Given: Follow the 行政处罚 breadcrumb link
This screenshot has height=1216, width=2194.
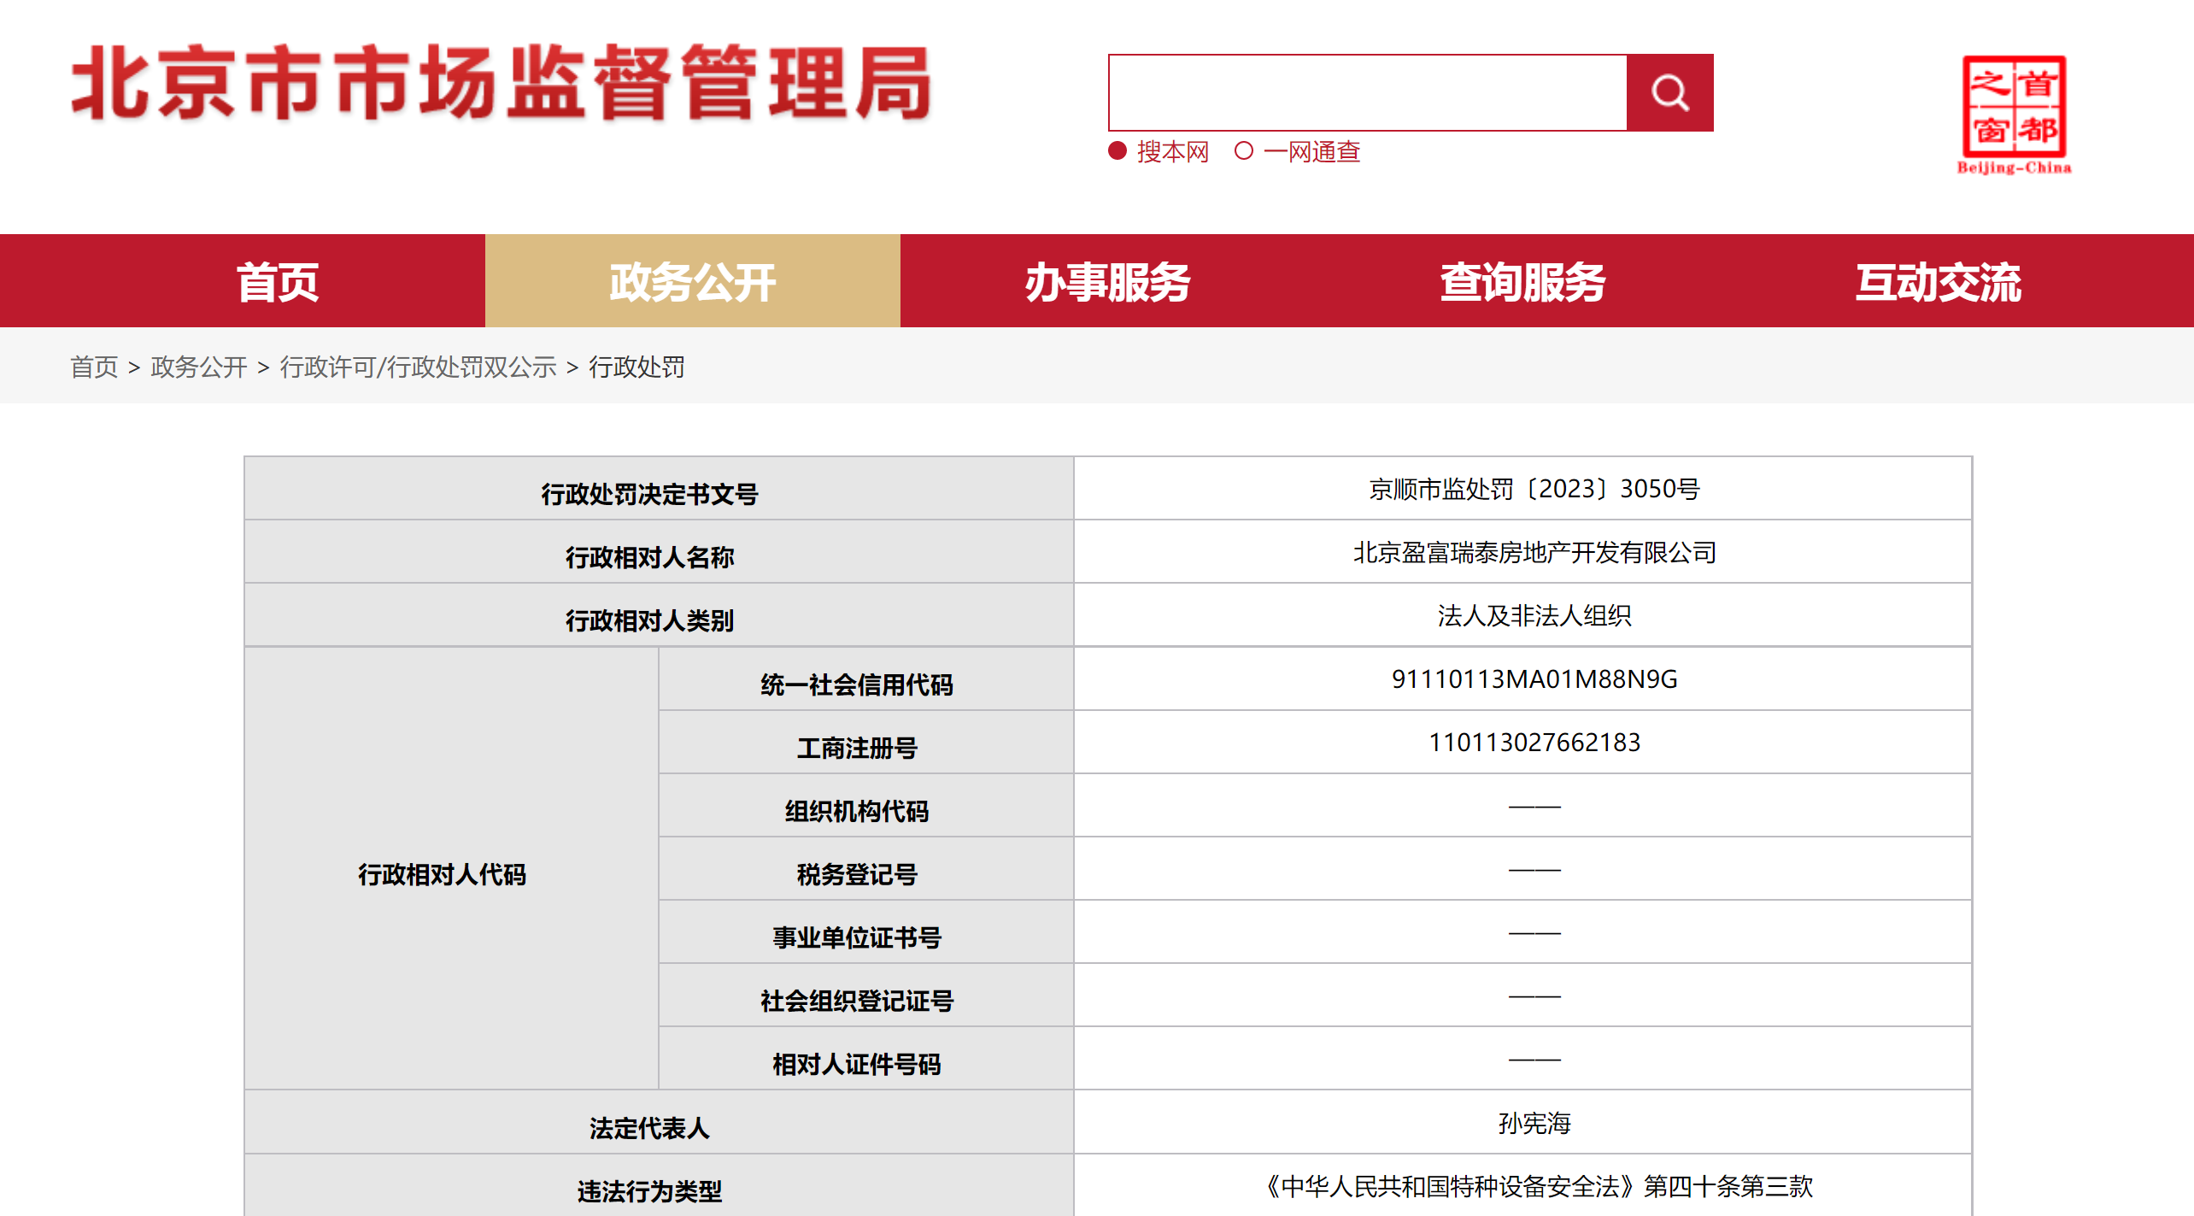Looking at the screenshot, I should (636, 367).
